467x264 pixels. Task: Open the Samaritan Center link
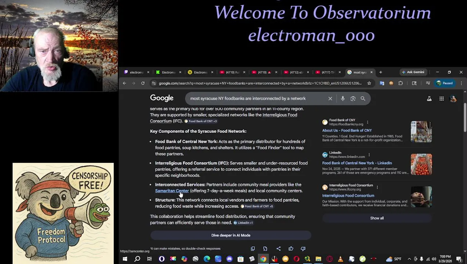172,191
